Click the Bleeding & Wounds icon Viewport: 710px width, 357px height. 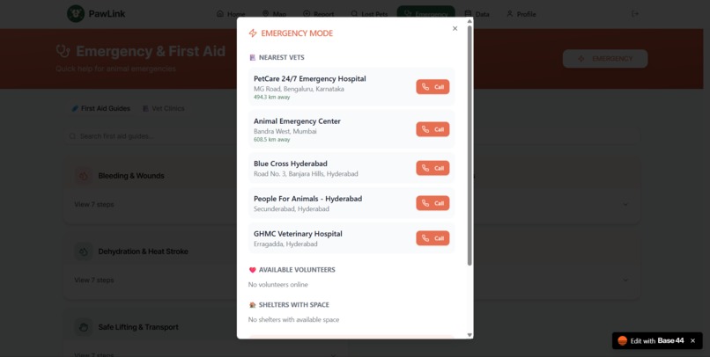84,176
